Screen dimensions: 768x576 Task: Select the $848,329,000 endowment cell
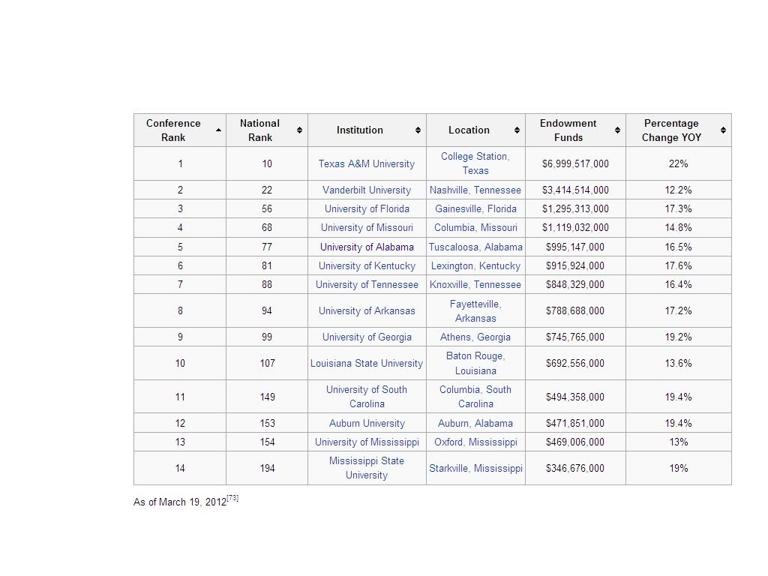click(x=575, y=284)
